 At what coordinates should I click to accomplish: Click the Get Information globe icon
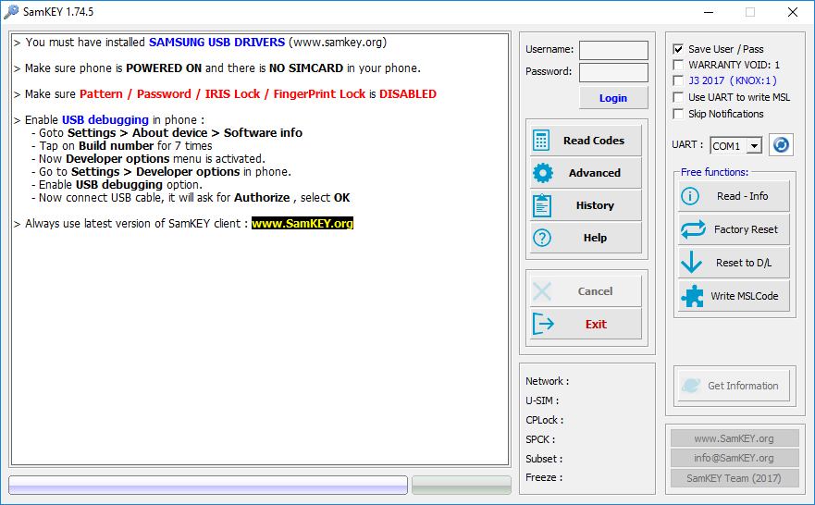tap(691, 386)
